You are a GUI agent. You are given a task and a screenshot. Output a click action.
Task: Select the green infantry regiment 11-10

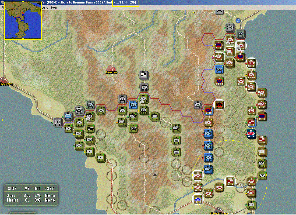pyautogui.click(x=101, y=111)
